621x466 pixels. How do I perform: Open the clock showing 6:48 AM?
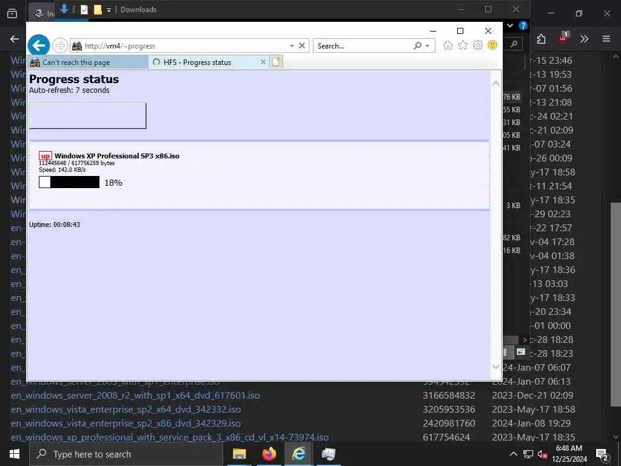click(x=569, y=454)
